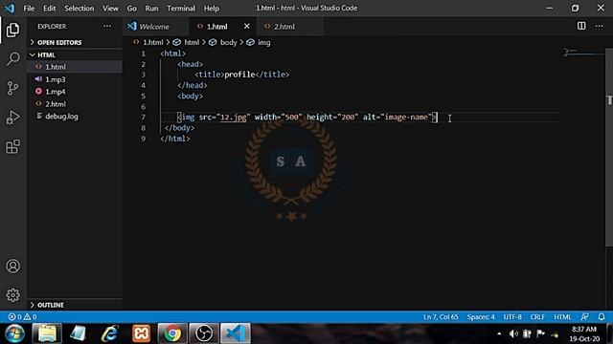Click Ln 7, Col 65 in status bar
The height and width of the screenshot is (344, 613).
click(x=441, y=316)
